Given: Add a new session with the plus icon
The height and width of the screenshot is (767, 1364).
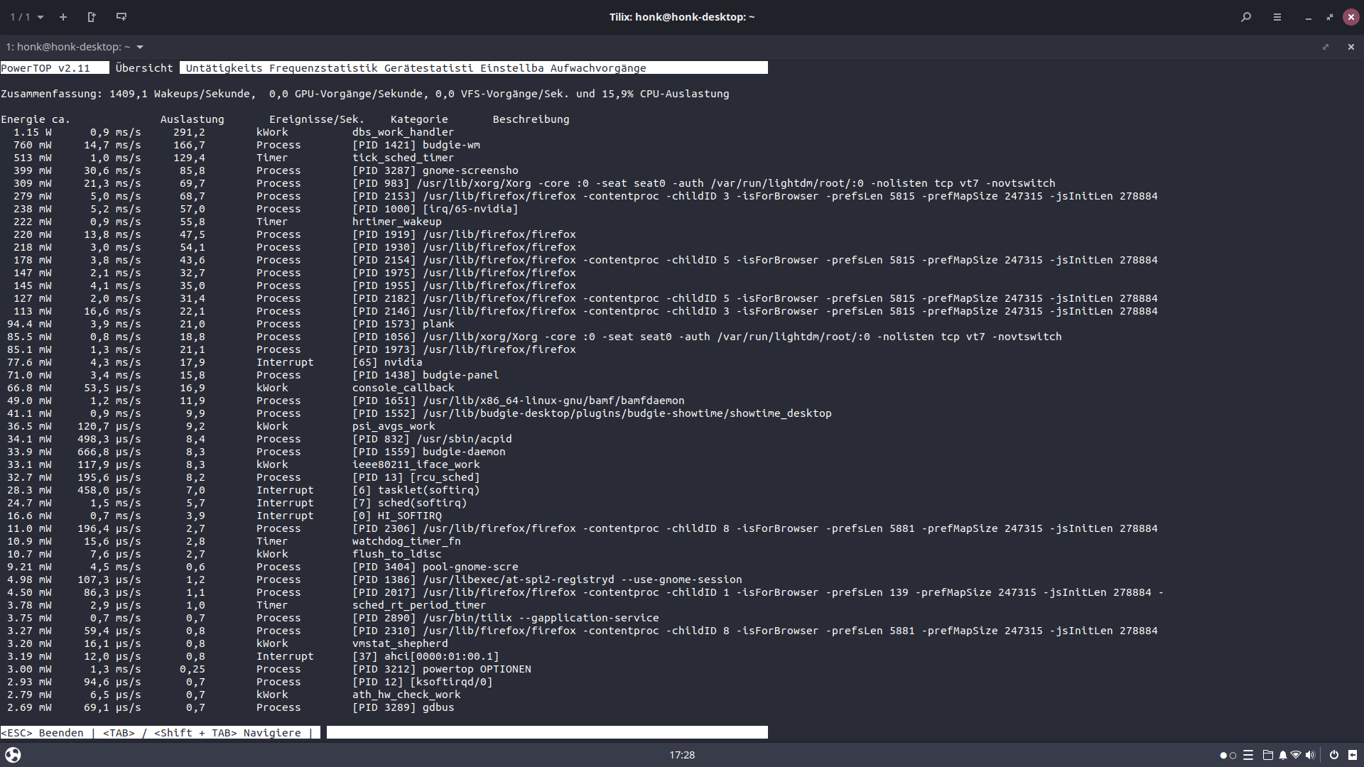Looking at the screenshot, I should [63, 17].
